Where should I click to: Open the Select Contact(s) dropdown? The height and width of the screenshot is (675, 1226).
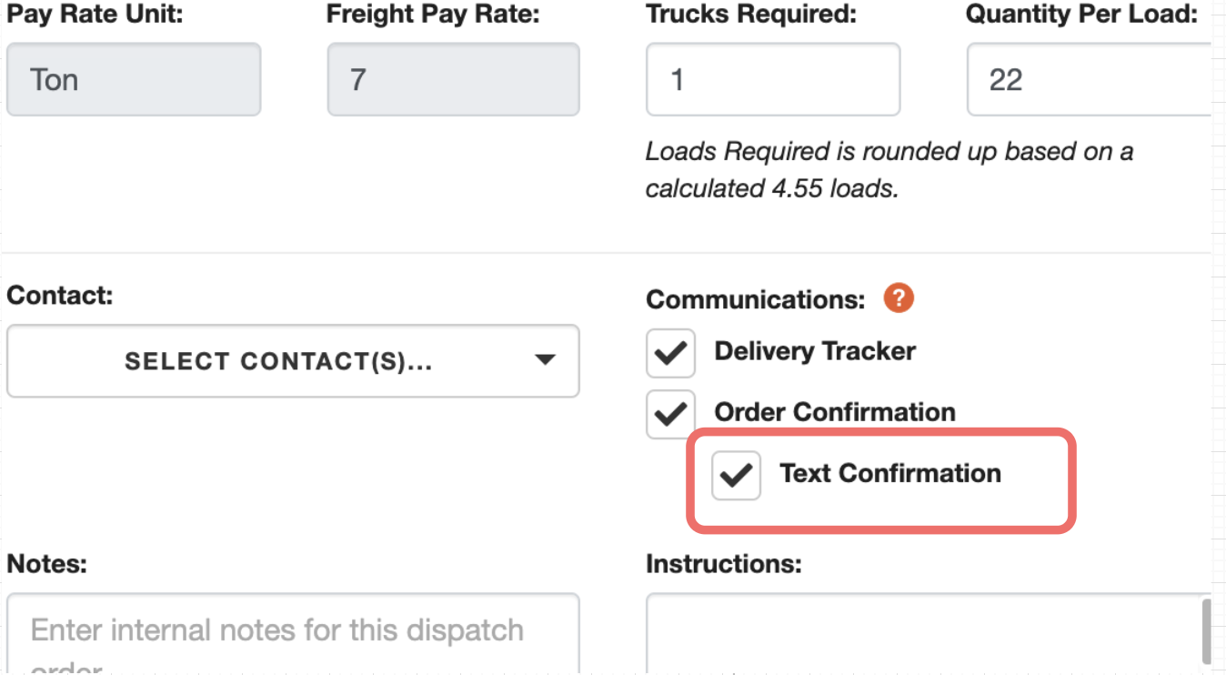click(293, 361)
